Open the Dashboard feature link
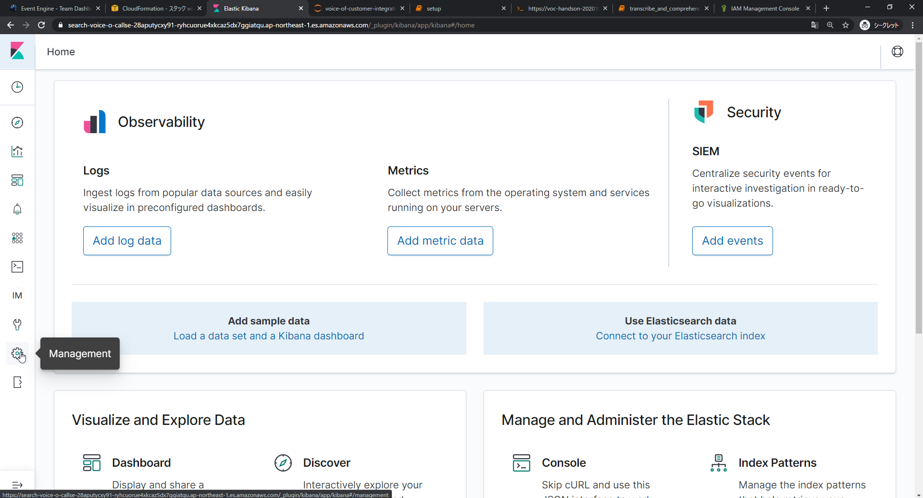Viewport: 923px width, 498px height. pyautogui.click(x=141, y=463)
